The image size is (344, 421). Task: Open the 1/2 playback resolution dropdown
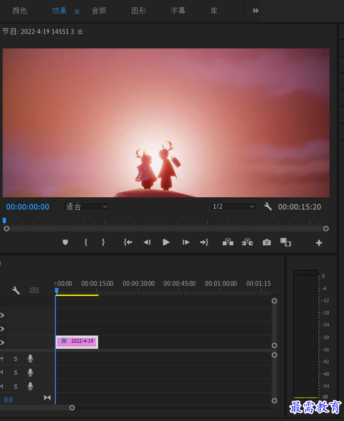233,207
